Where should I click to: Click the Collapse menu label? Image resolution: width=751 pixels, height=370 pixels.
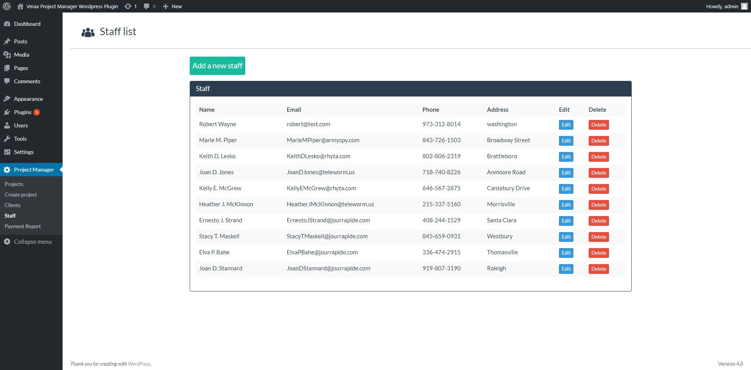click(x=33, y=242)
